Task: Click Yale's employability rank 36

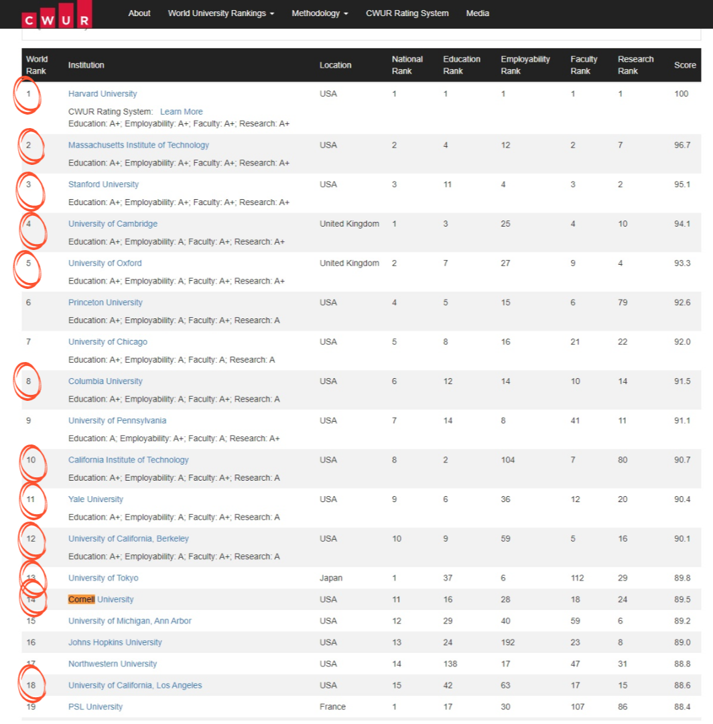Action: [x=505, y=499]
